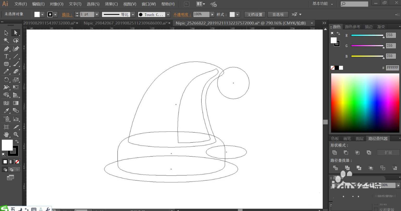Set fill to None in toolbox
The height and width of the screenshot is (211, 401).
tap(17, 162)
